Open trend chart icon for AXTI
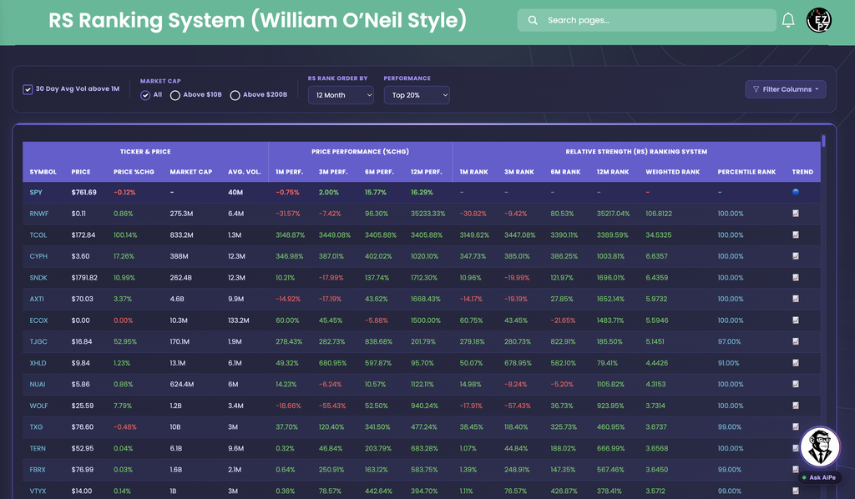 [796, 299]
